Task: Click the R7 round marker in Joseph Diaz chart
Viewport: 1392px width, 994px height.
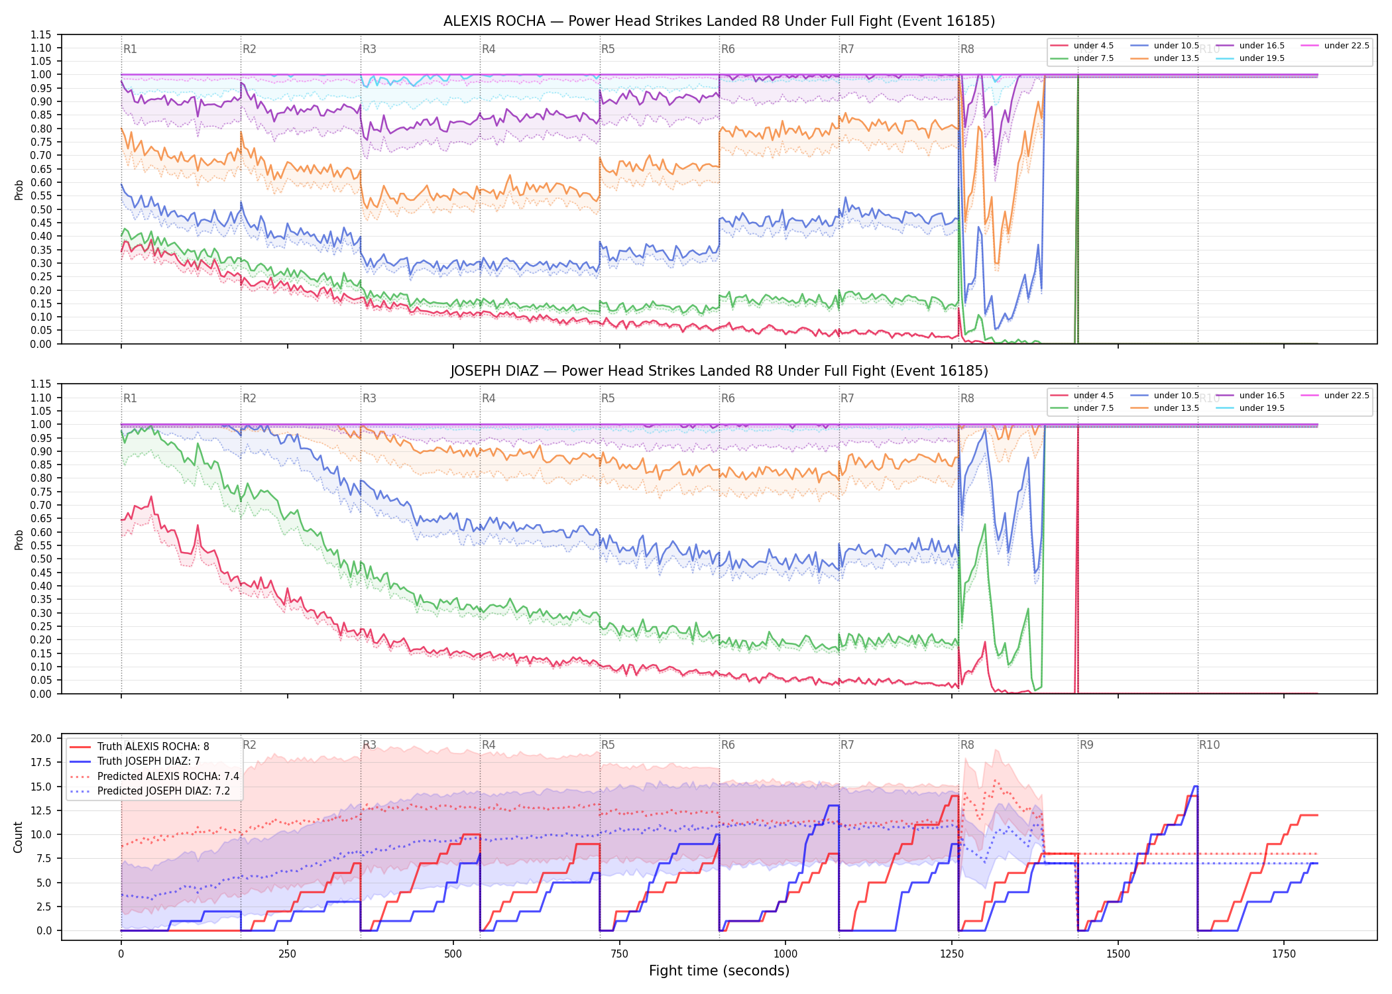Action: click(x=847, y=398)
